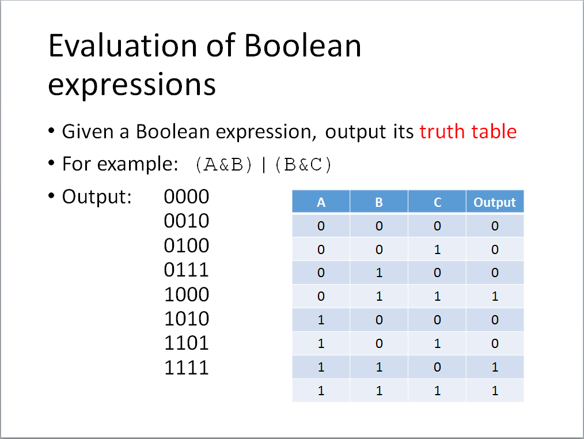Click the output line '1000'
584x439 pixels.
pyautogui.click(x=187, y=295)
